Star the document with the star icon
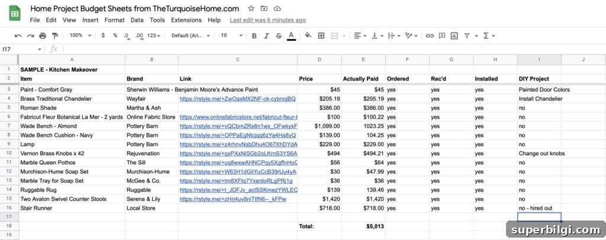Screen dimensions: 606x240 pos(251,8)
